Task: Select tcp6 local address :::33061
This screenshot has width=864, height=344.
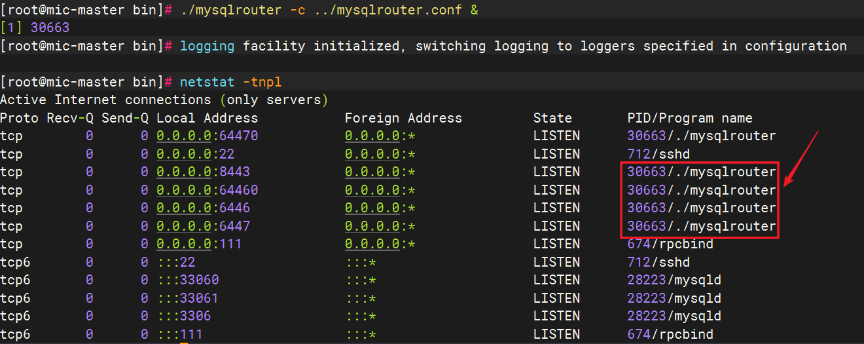Action: [188, 298]
